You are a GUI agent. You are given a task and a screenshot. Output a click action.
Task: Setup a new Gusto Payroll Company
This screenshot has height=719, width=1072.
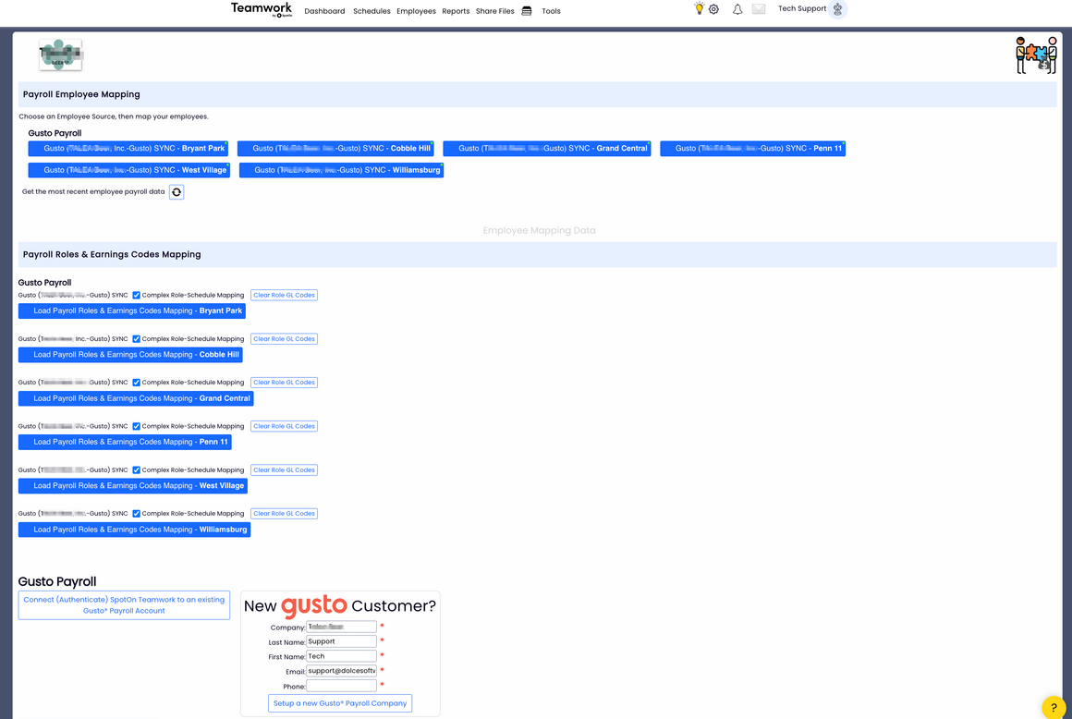[340, 703]
